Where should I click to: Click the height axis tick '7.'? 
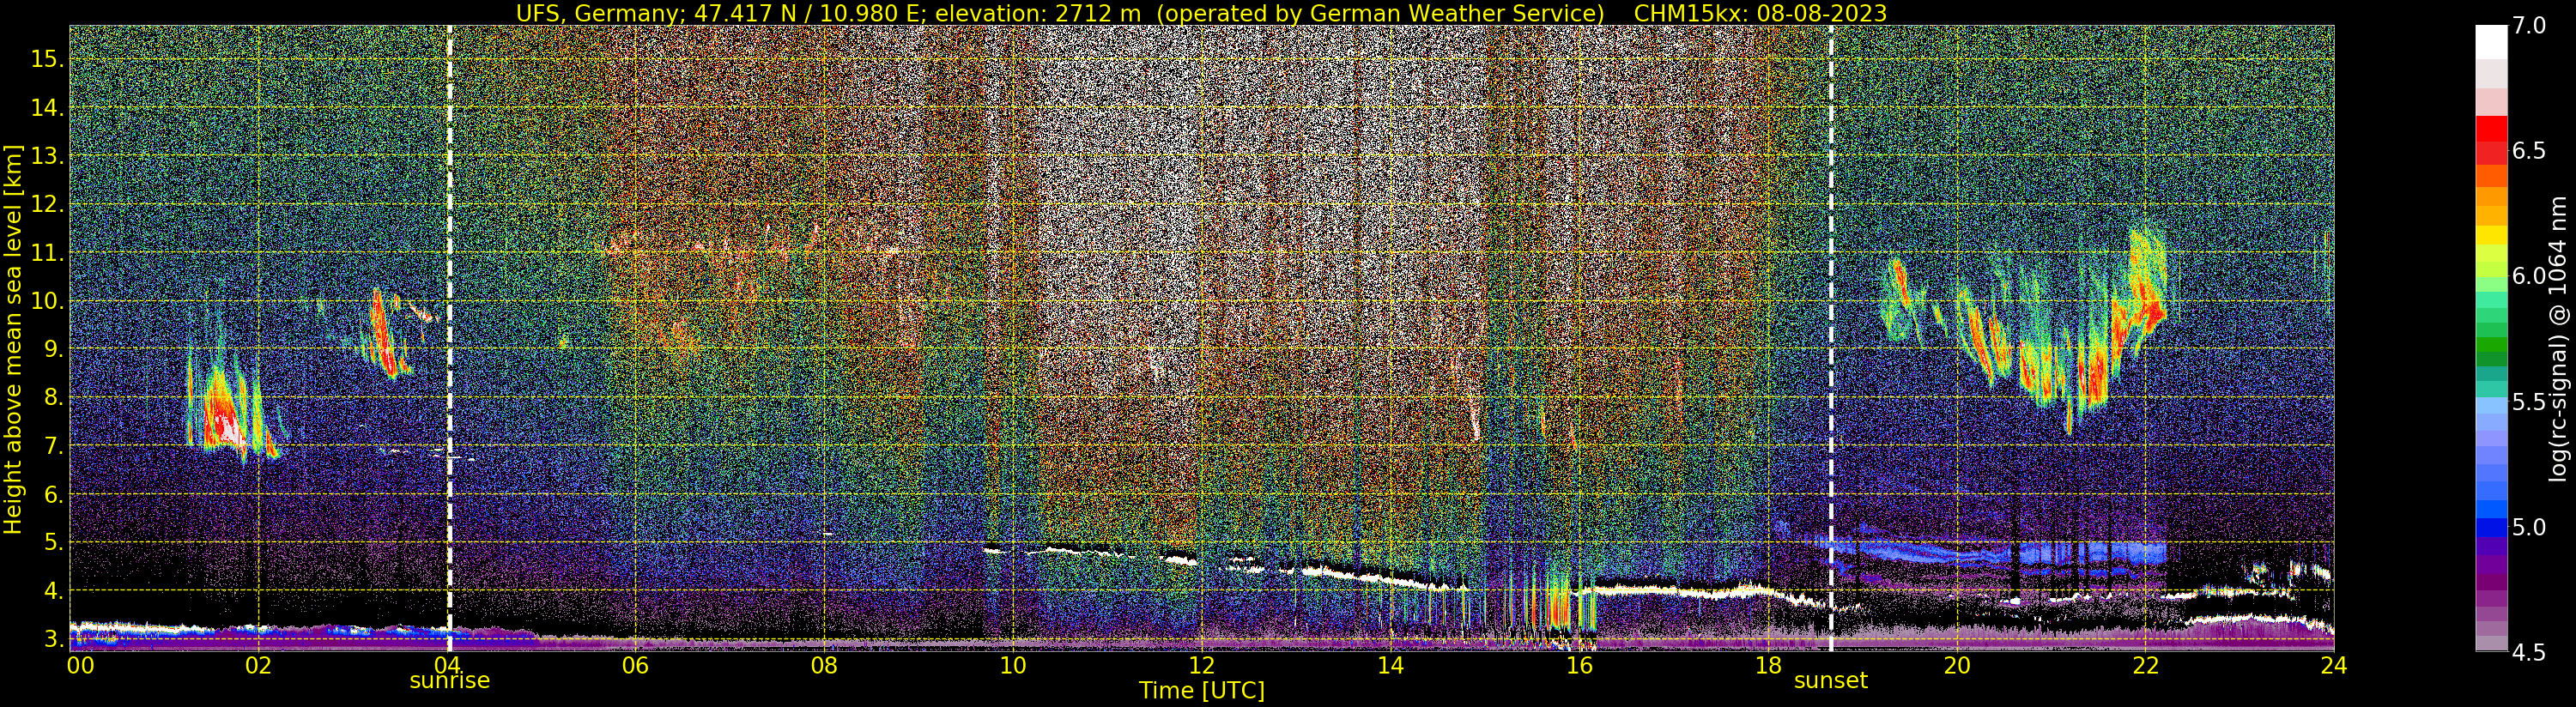click(53, 446)
